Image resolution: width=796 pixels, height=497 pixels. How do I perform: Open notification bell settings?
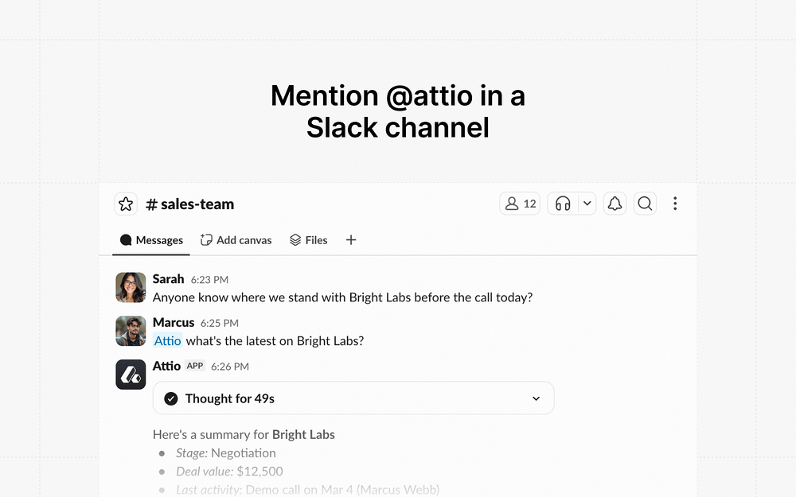coord(615,204)
